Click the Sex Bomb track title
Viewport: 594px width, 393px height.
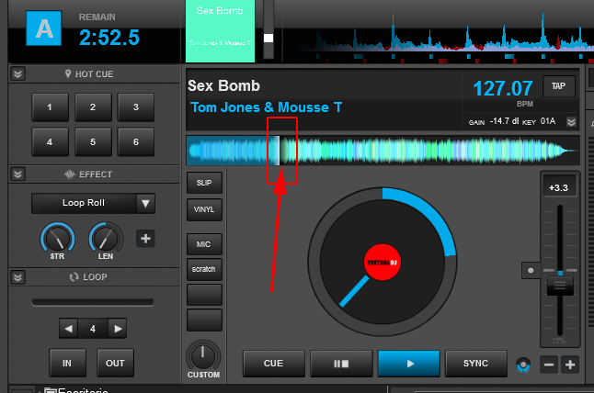coord(223,86)
